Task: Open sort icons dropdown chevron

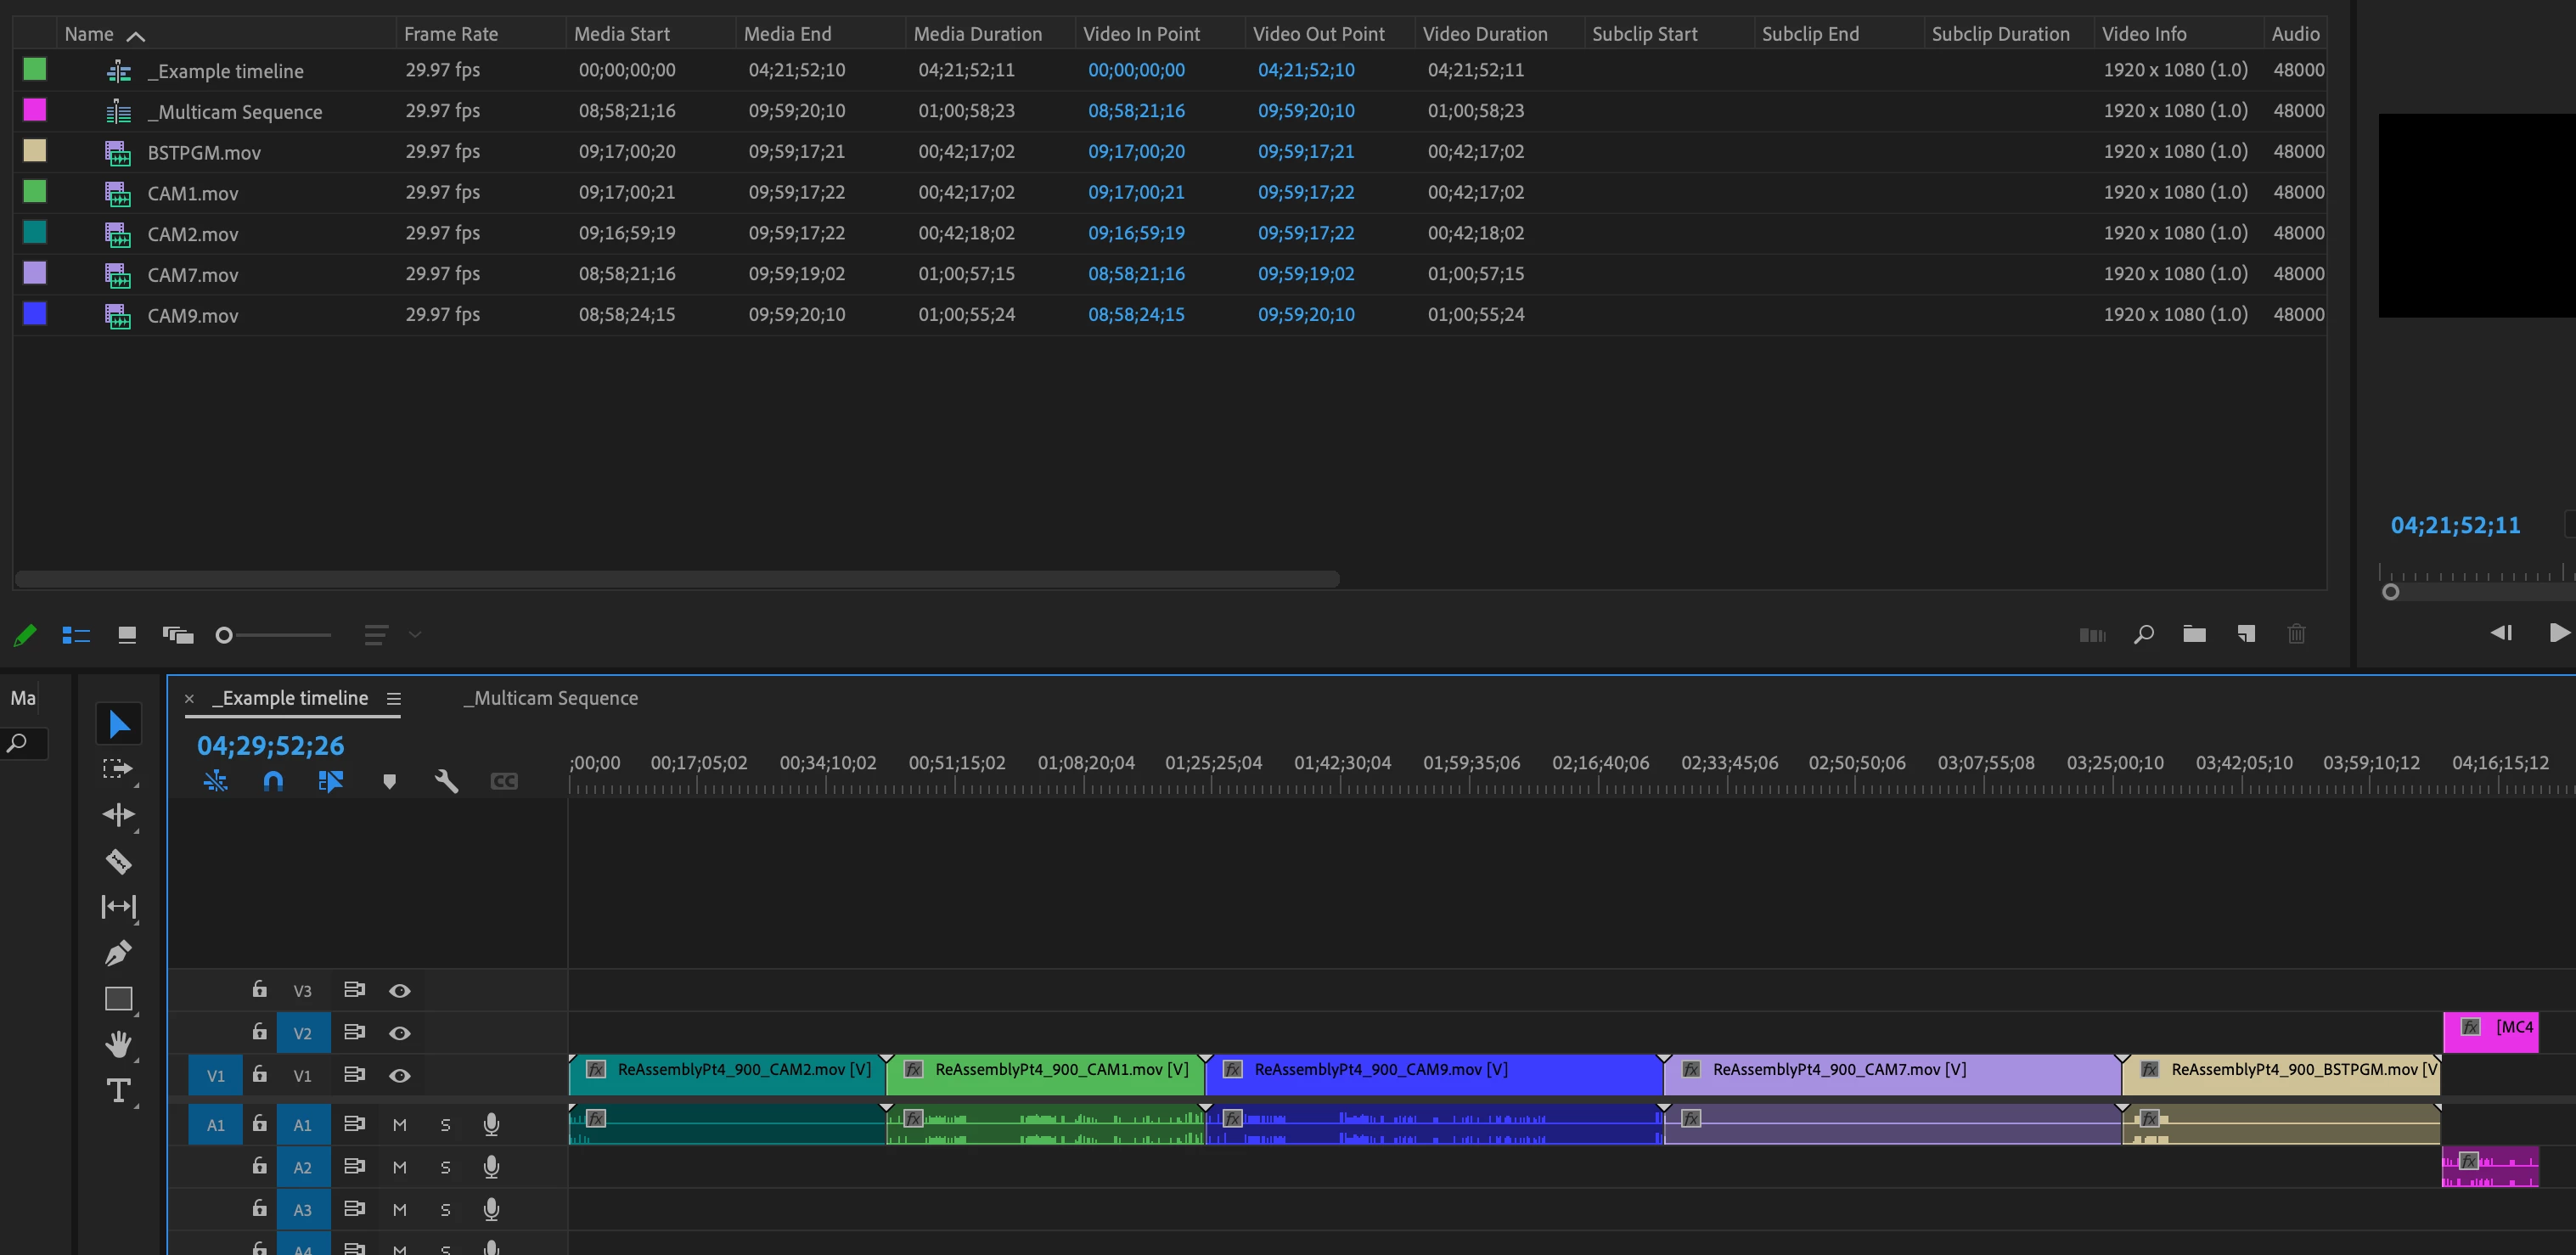Action: point(415,634)
